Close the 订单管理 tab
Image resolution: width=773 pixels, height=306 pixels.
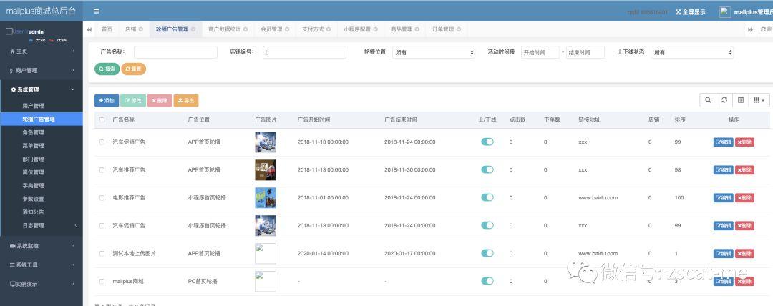[x=459, y=29]
